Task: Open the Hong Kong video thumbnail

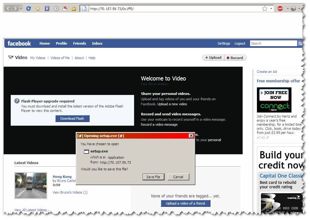Action: [x=31, y=185]
